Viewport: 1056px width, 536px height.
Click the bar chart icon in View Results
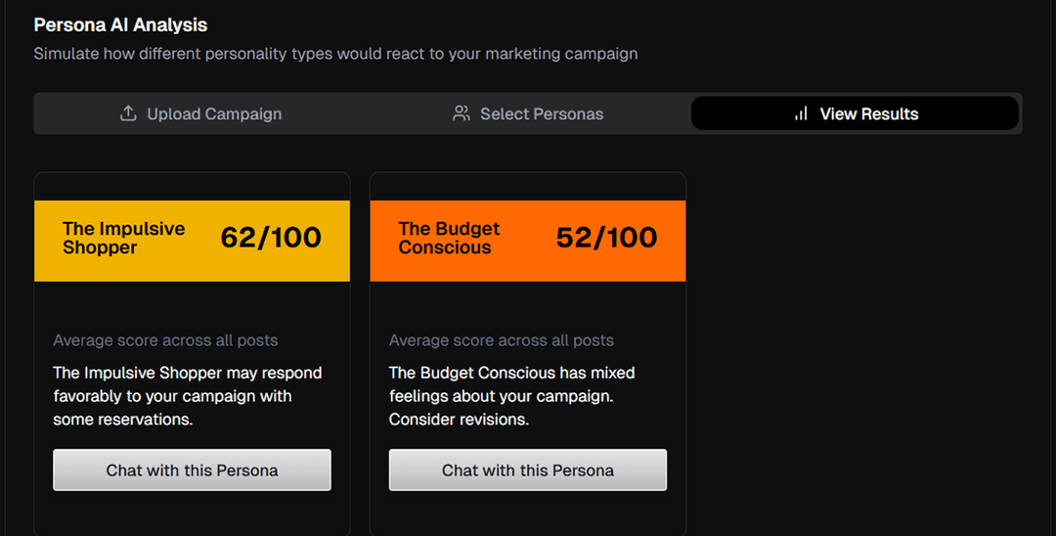coord(801,113)
